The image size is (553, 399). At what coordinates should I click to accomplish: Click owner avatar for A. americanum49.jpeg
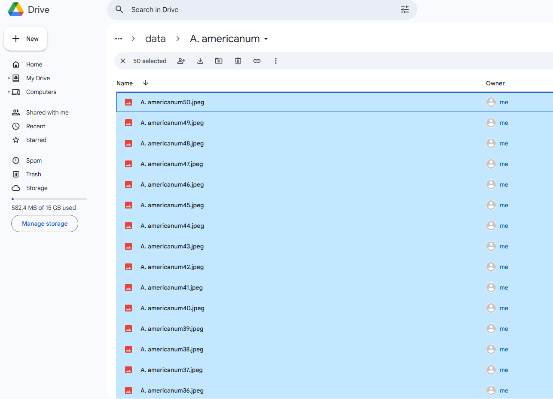coord(491,123)
